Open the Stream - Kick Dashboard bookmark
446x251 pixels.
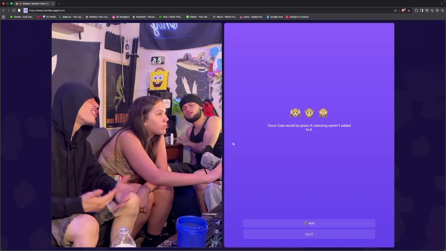tap(22, 17)
